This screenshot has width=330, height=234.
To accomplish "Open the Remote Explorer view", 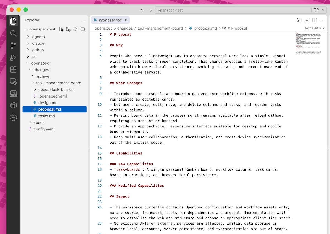I will click(13, 82).
